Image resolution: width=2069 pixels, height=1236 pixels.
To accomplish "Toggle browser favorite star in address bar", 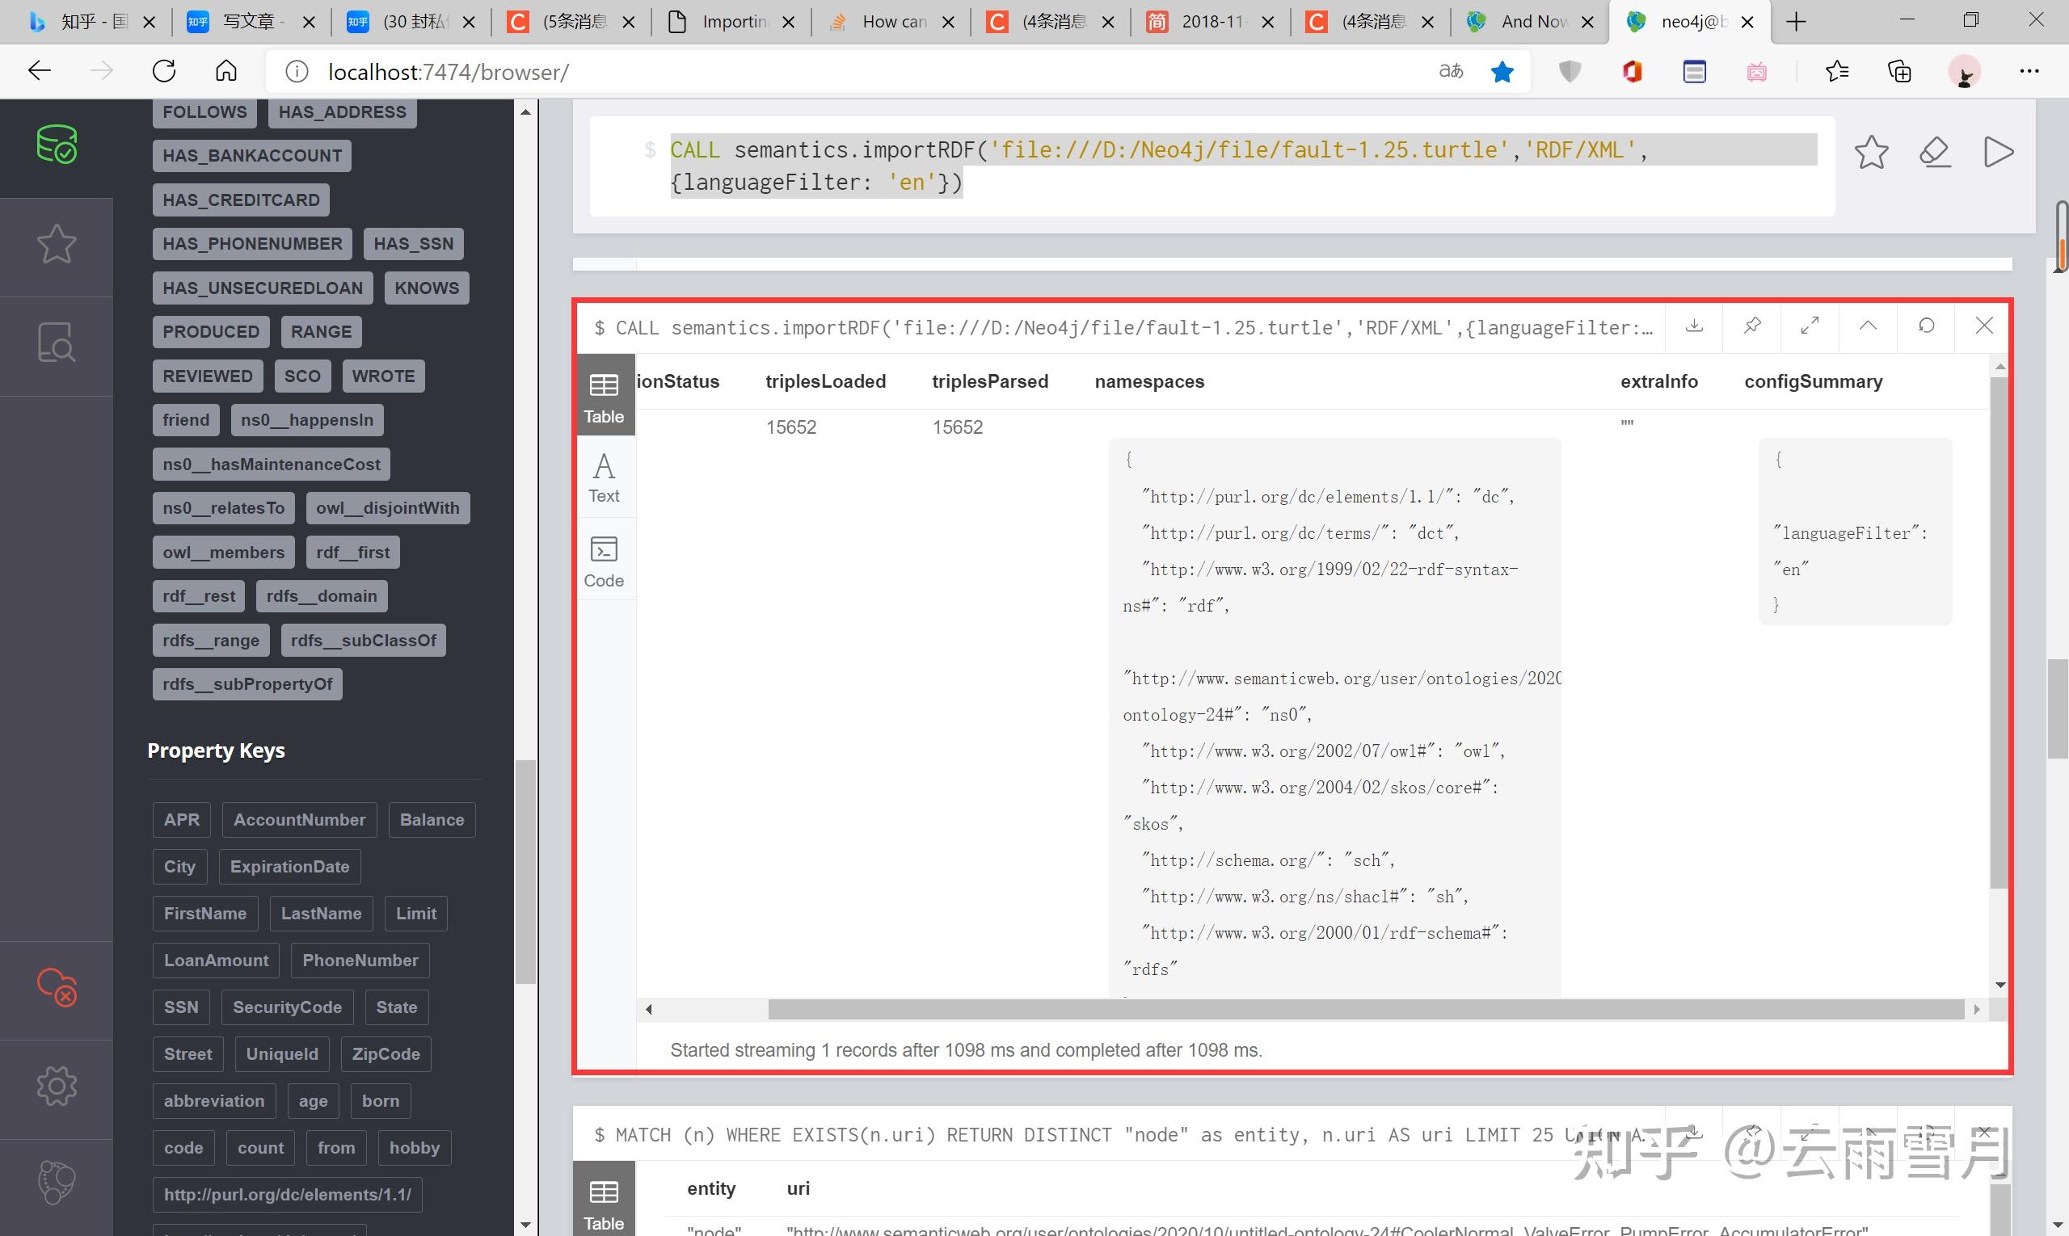I will [x=1502, y=73].
